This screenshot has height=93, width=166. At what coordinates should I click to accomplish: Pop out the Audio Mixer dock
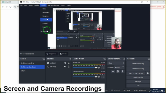[104, 59]
